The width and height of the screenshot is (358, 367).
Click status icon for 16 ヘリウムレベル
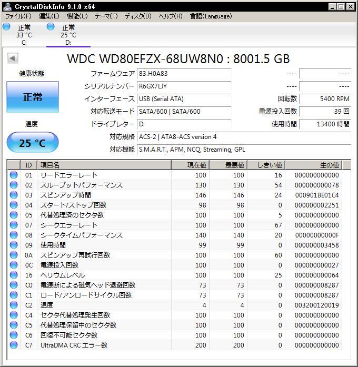14,275
